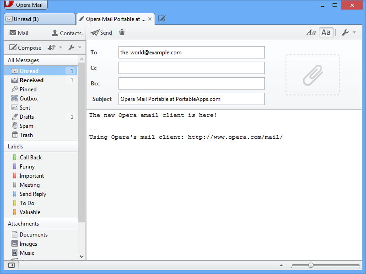Viewport: 366px width, 274px height.
Task: Select the Received folder
Action: click(x=41, y=80)
